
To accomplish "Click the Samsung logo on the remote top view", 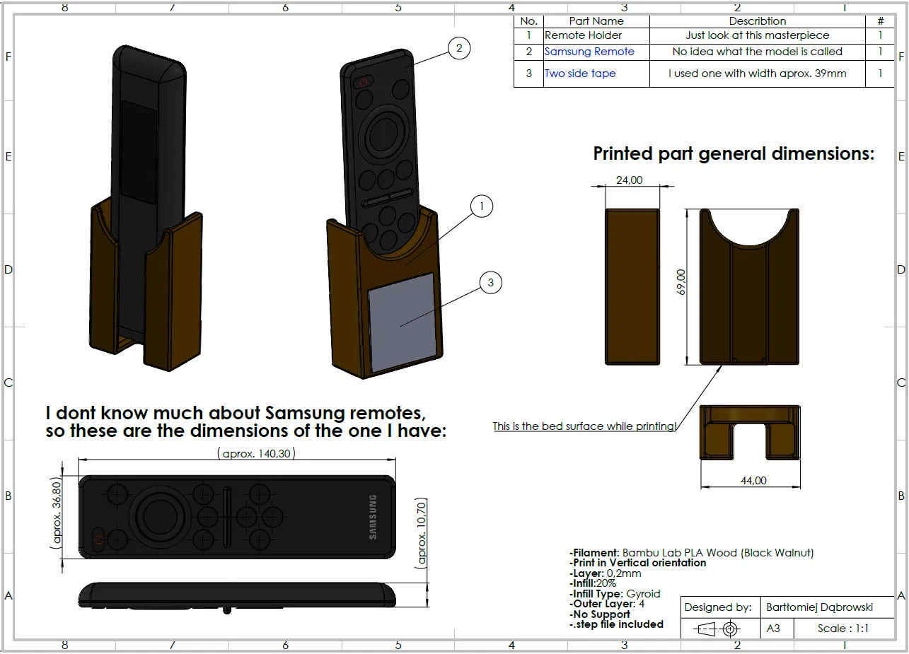I will pyautogui.click(x=373, y=517).
